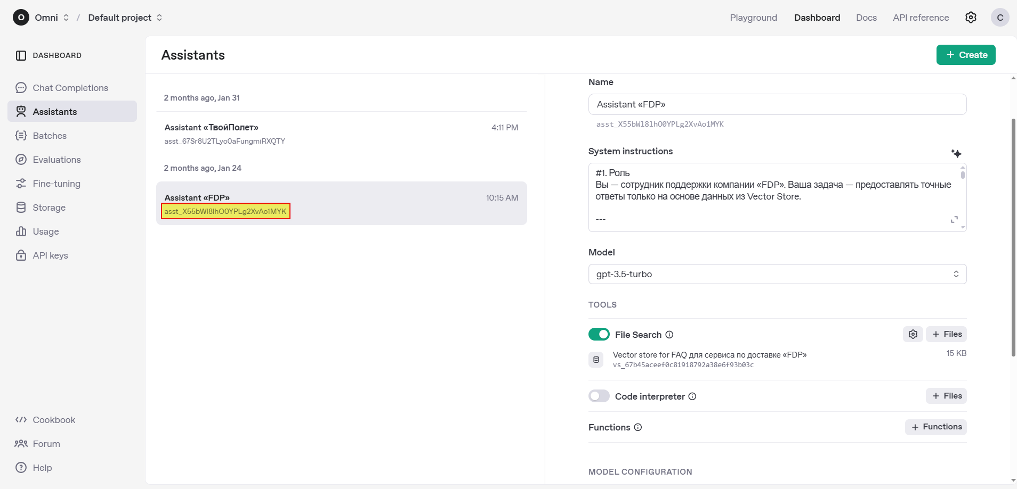
Task: Disable the File Search toggle
Action: pyautogui.click(x=599, y=334)
